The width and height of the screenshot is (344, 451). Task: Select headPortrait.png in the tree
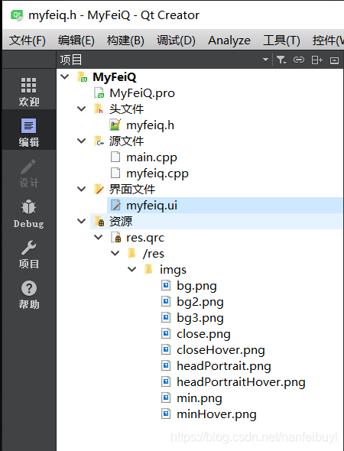(224, 366)
